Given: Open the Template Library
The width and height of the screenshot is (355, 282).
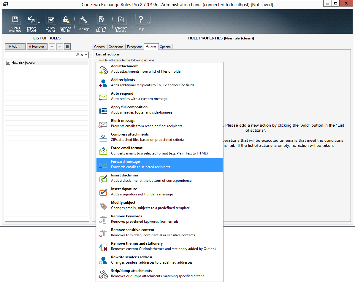Looking at the screenshot, I should coord(121,20).
